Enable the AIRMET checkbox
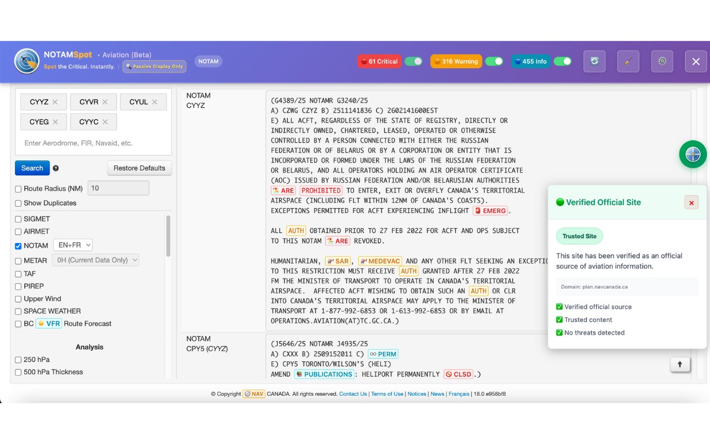The height and width of the screenshot is (444, 710). tap(18, 231)
